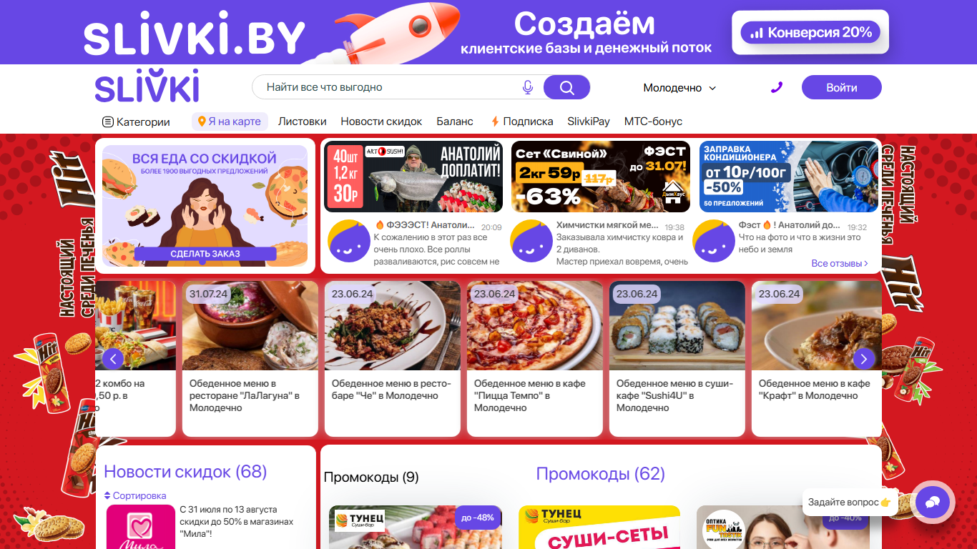Go to previous carousel slide arrow
This screenshot has height=549, width=977.
click(113, 358)
